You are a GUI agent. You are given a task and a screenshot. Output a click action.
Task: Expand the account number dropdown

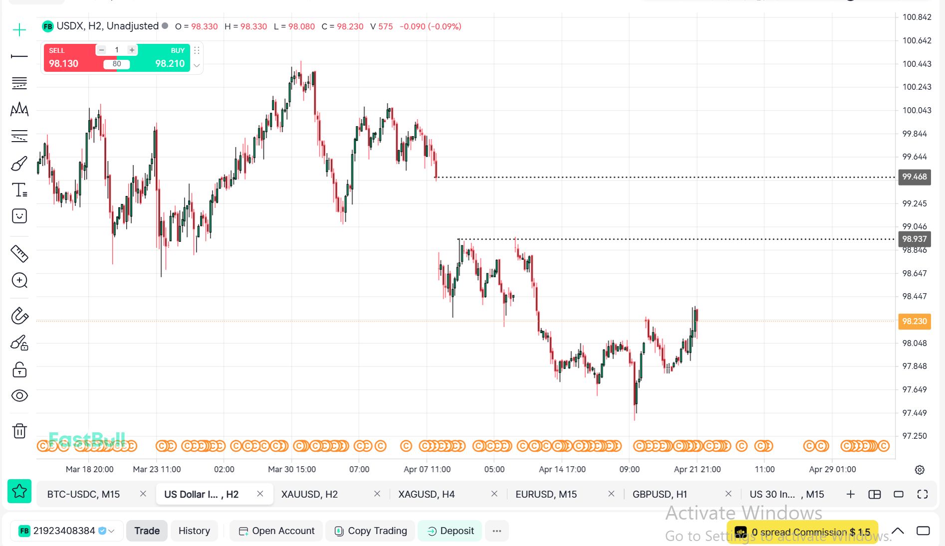tap(111, 531)
